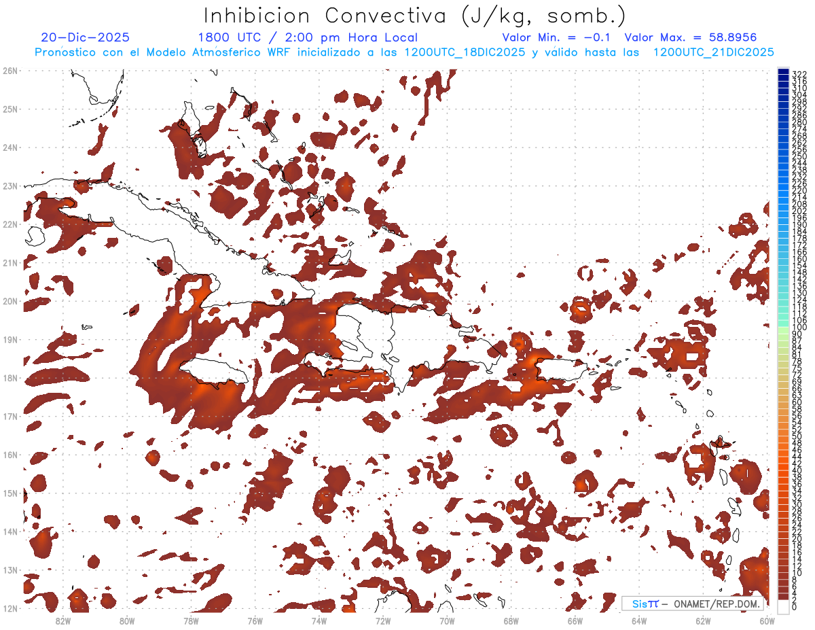The image size is (815, 630).
Task: Click the 16N latitude label
Action: coord(10,455)
